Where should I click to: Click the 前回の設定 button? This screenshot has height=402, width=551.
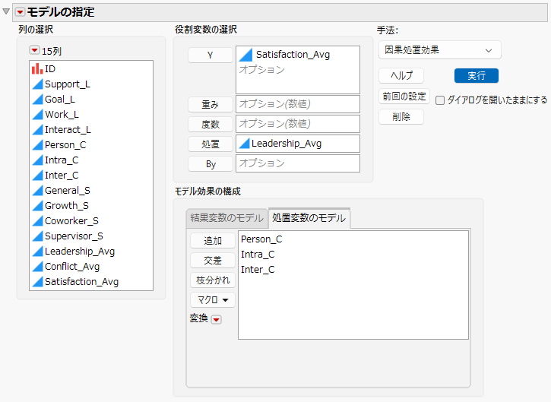pyautogui.click(x=404, y=96)
